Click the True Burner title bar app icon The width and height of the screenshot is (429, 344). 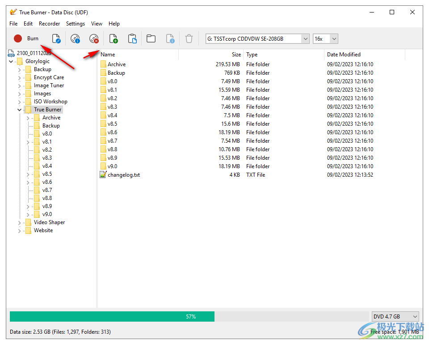click(13, 12)
